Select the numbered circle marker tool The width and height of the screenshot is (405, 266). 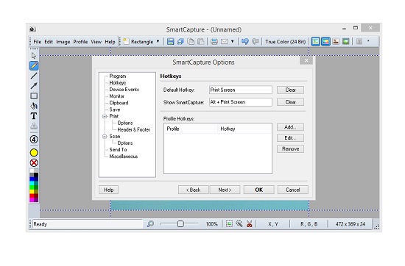[x=34, y=140]
